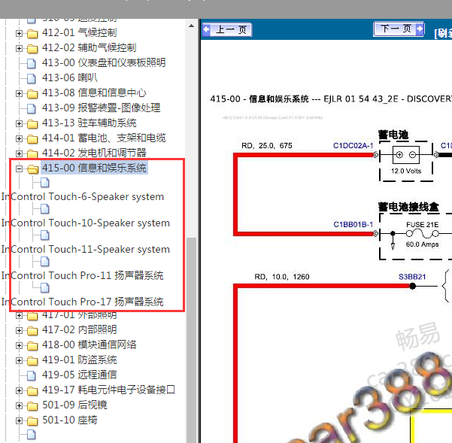This screenshot has height=443, width=452.
Task: Click page icon above InControl Touch-11-Speaker system
Action: point(44,235)
